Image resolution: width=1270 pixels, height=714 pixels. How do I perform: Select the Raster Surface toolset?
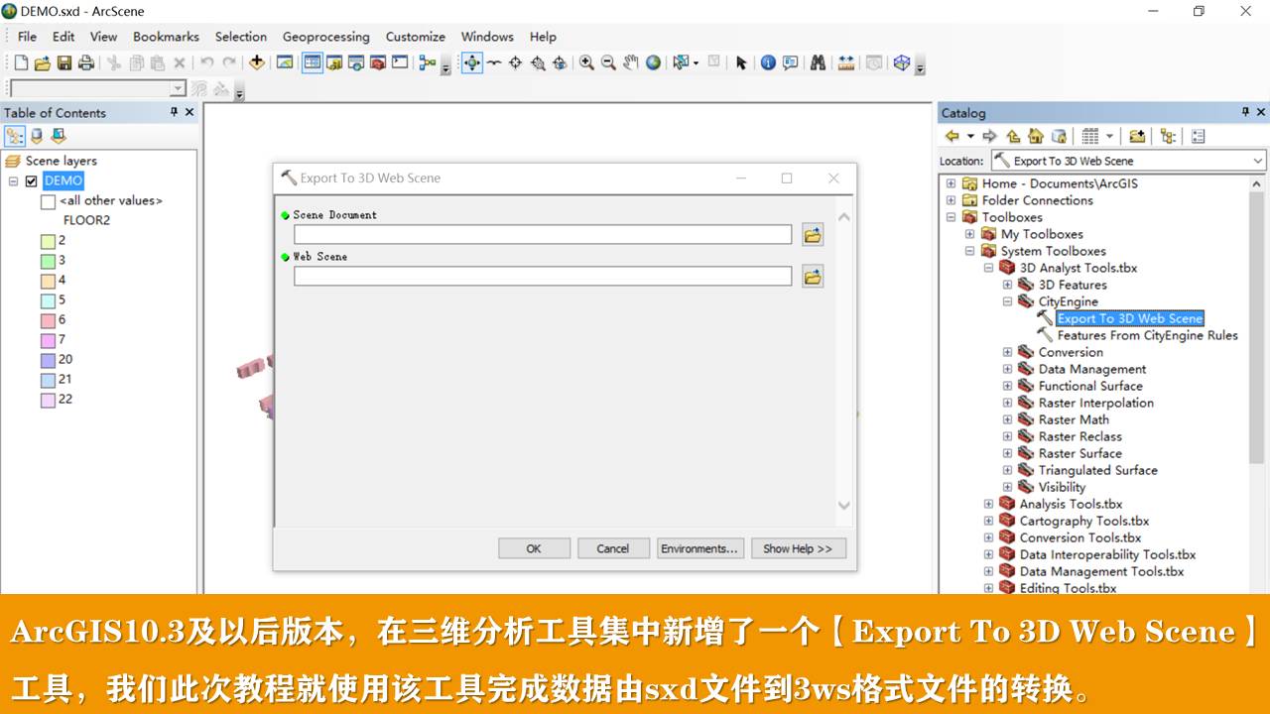coord(1079,453)
